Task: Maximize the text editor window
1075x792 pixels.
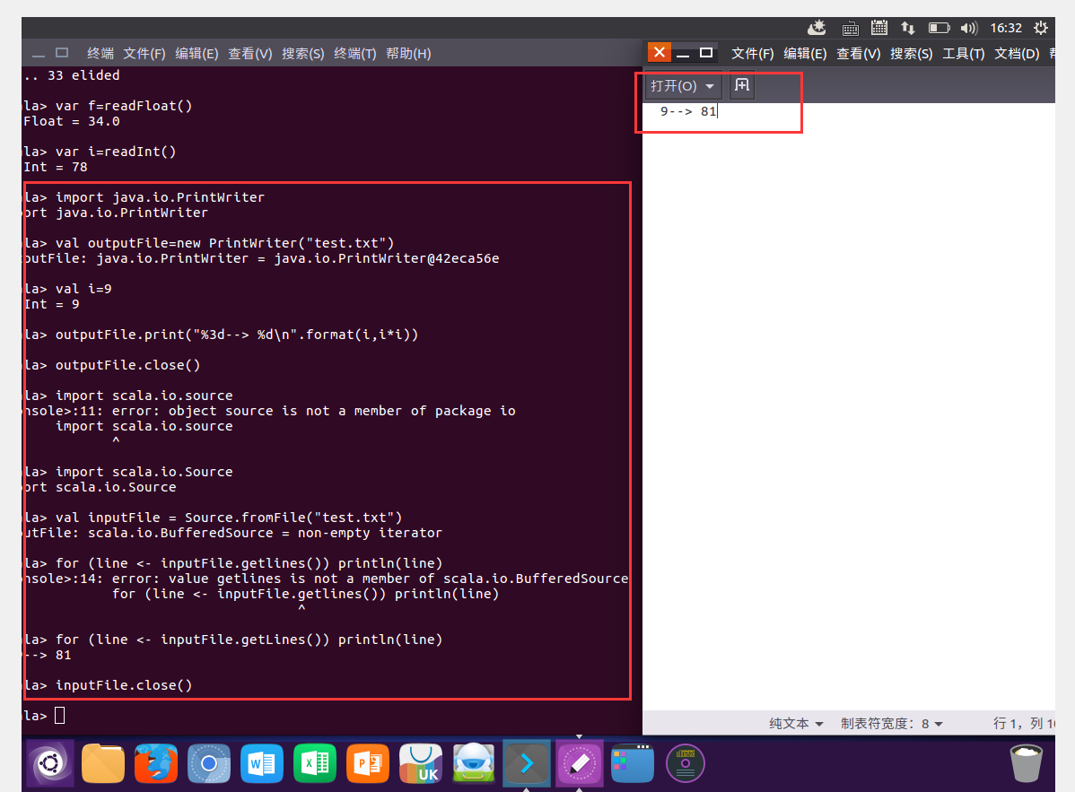Action: click(x=705, y=53)
